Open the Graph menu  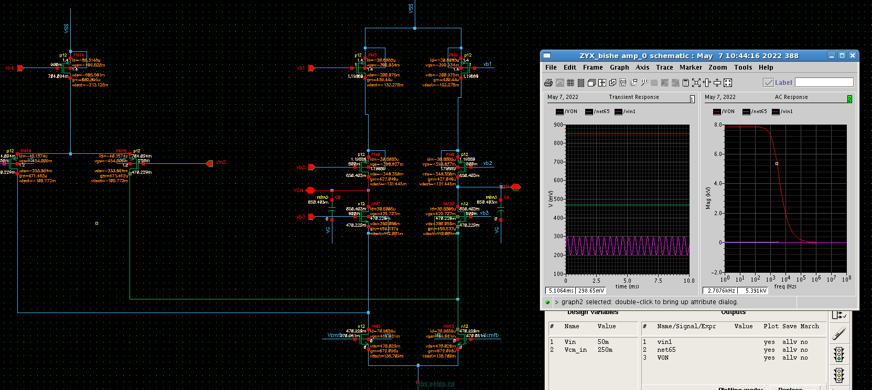(x=619, y=68)
